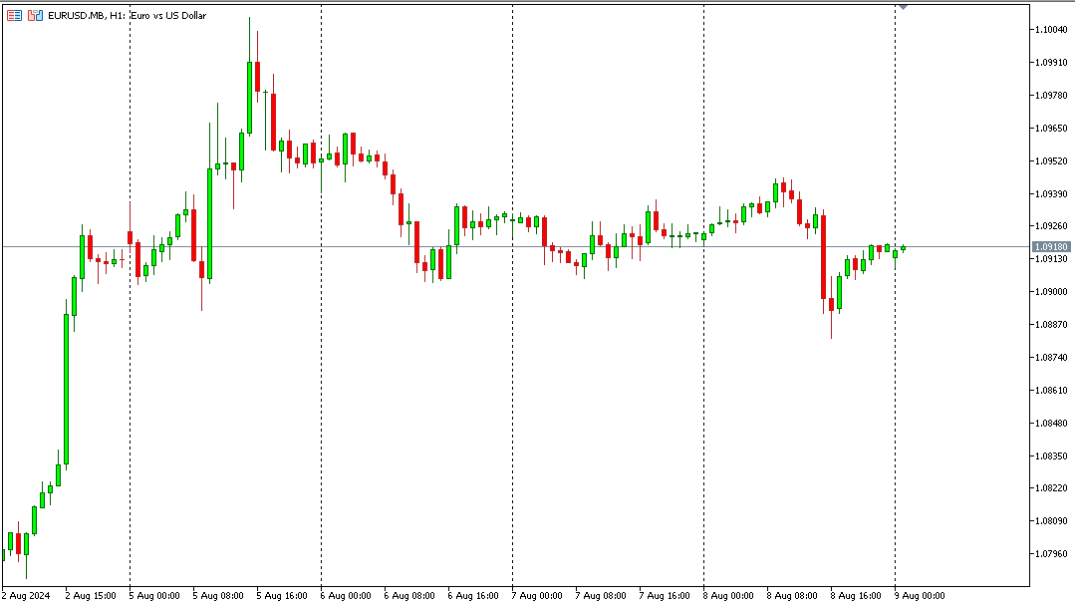
Task: Click the 9 Aug 00:00 time label
Action: 920,595
